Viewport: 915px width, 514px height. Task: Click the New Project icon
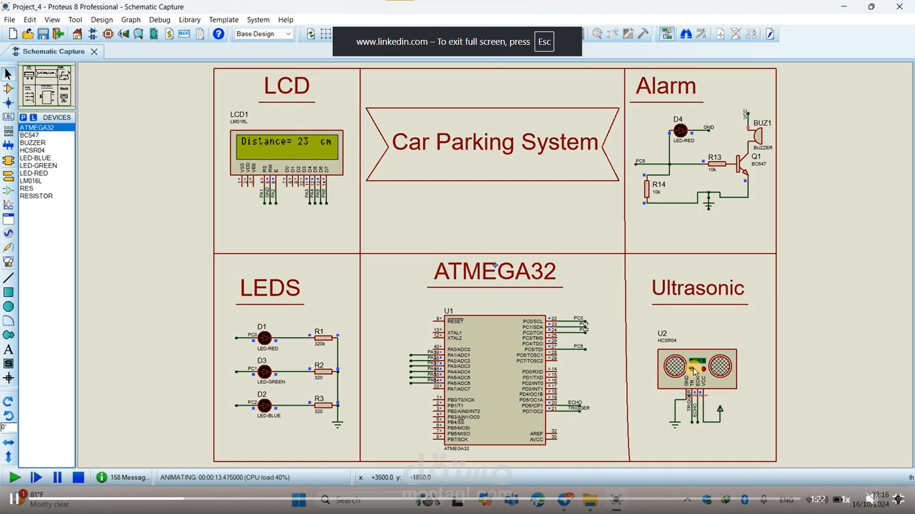pos(13,34)
